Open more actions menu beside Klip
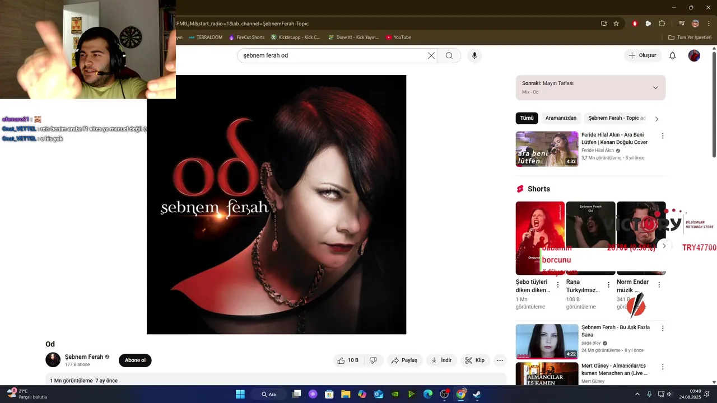Screen dimensions: 717x403 click(500, 360)
